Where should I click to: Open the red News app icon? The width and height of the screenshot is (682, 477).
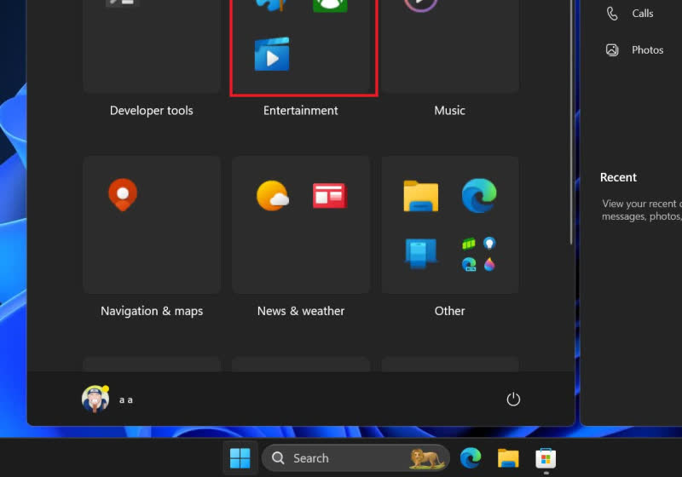(329, 196)
